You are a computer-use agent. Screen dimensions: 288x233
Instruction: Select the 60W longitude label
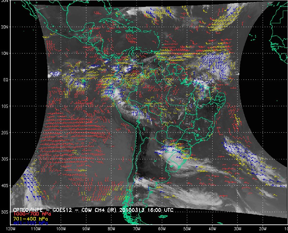(162, 229)
